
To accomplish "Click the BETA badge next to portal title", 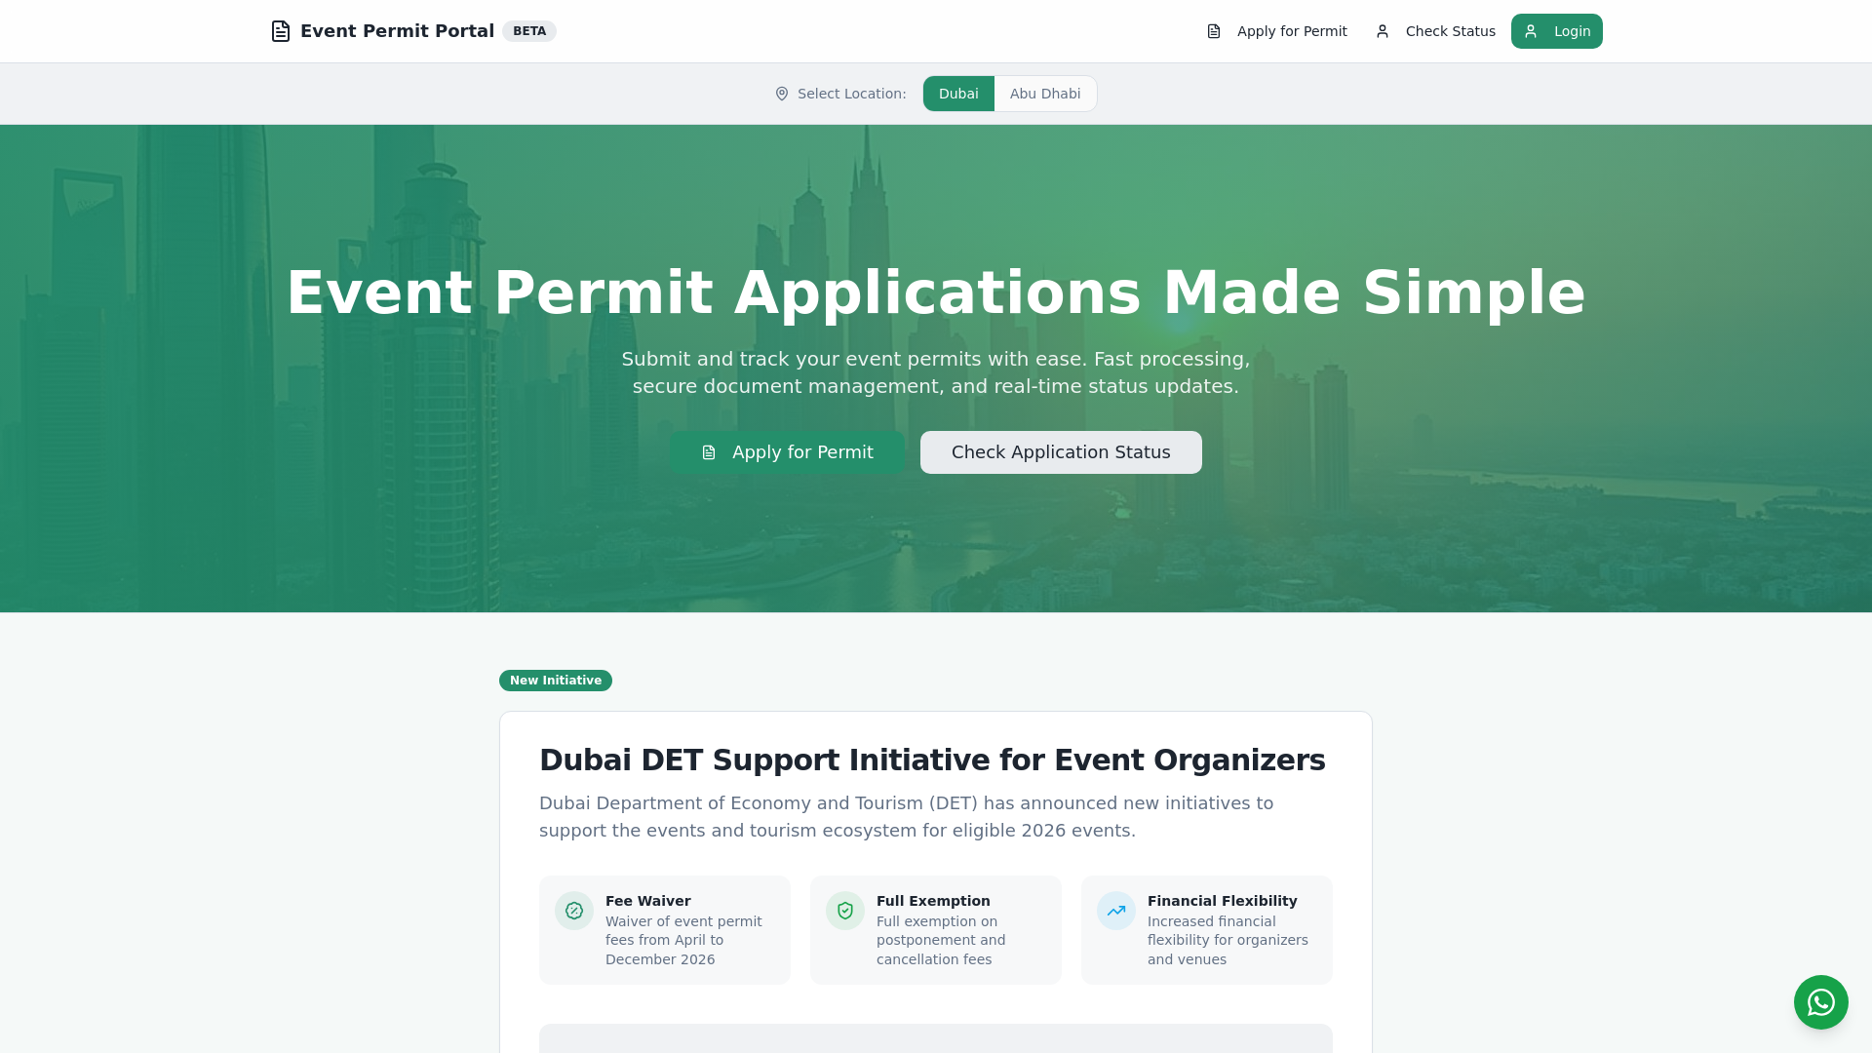I will tap(529, 31).
